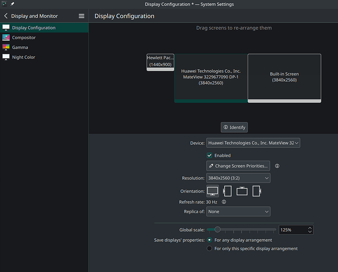Open the Device dropdown
Screen dimensions: 338x272
click(x=253, y=143)
